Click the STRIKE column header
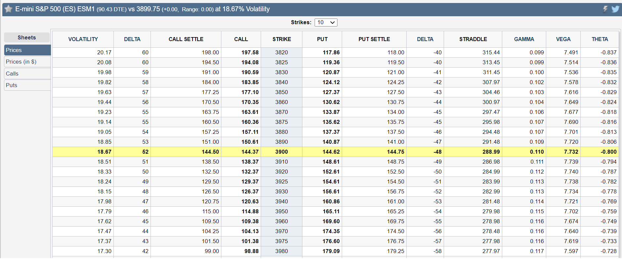622x259 pixels. click(282, 39)
